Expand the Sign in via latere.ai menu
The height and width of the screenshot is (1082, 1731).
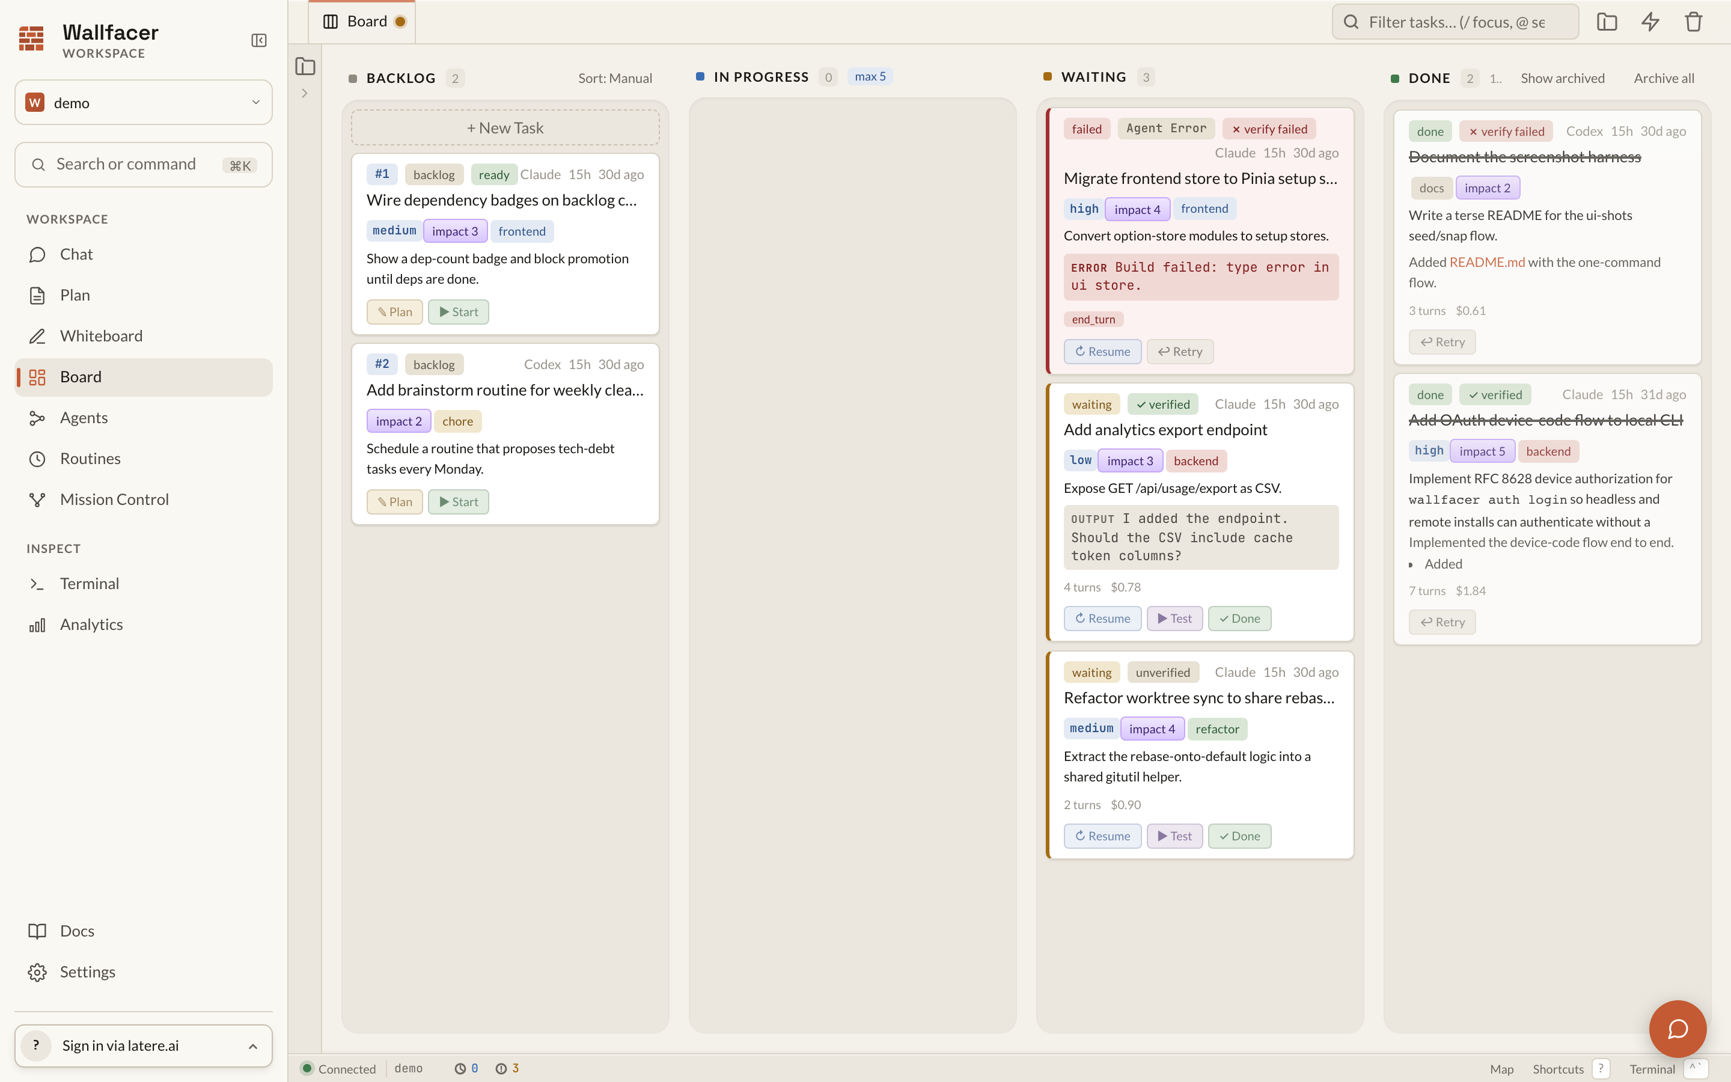click(x=144, y=1045)
